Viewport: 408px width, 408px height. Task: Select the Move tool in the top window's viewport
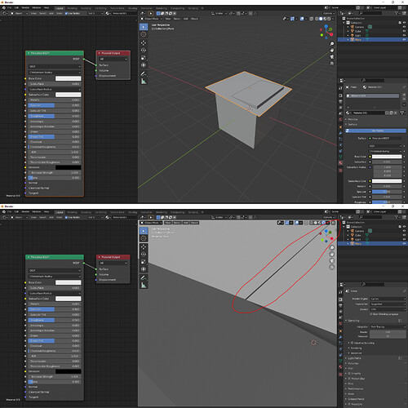click(x=144, y=42)
